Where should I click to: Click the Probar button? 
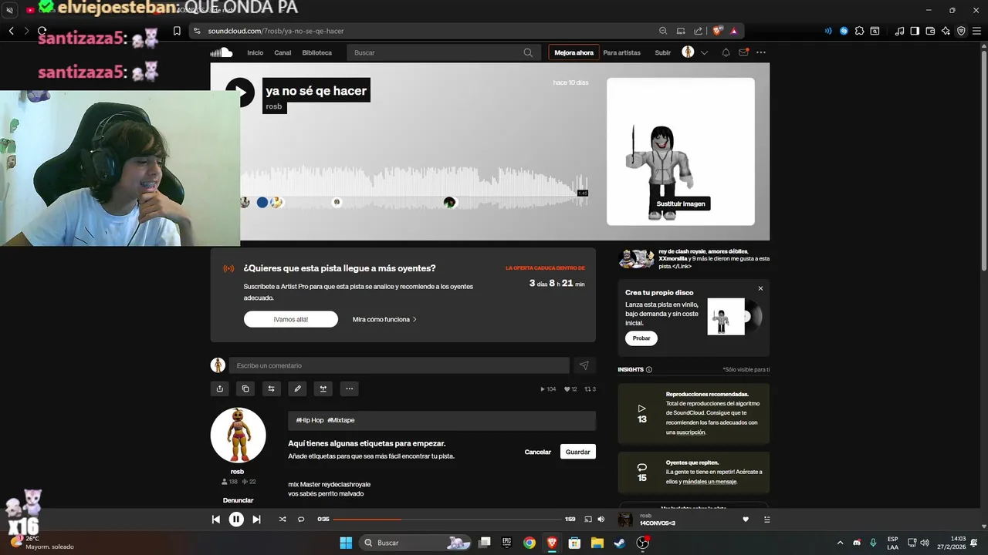tap(641, 338)
